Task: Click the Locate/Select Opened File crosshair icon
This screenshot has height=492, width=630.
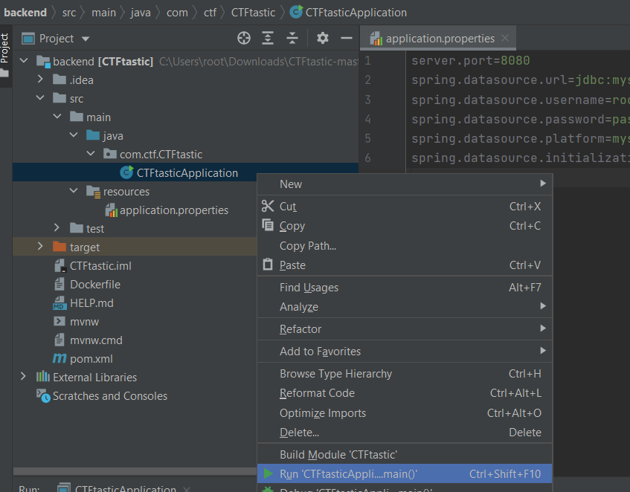Action: point(244,38)
